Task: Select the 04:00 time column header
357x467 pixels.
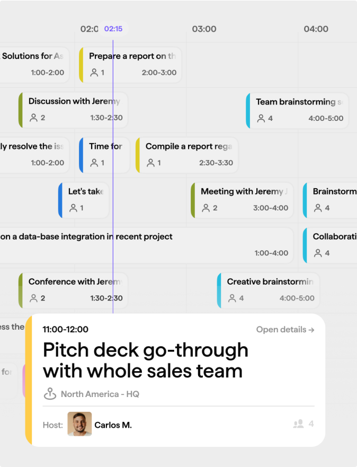Action: [316, 29]
